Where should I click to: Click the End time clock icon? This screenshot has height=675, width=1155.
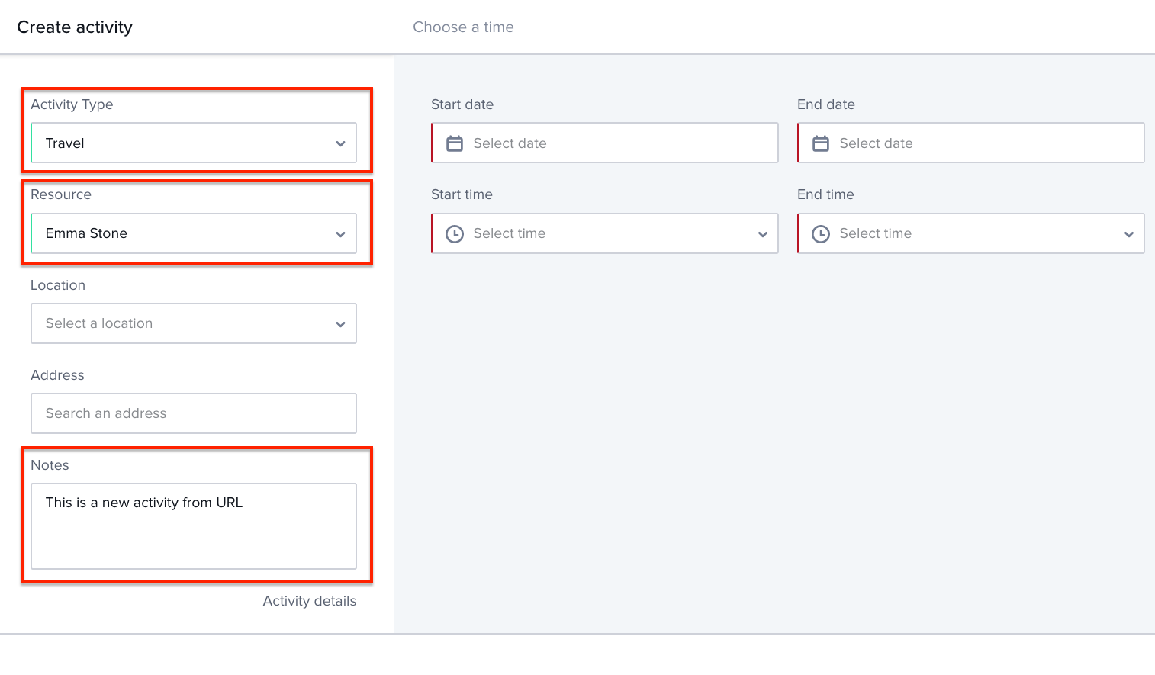click(821, 234)
